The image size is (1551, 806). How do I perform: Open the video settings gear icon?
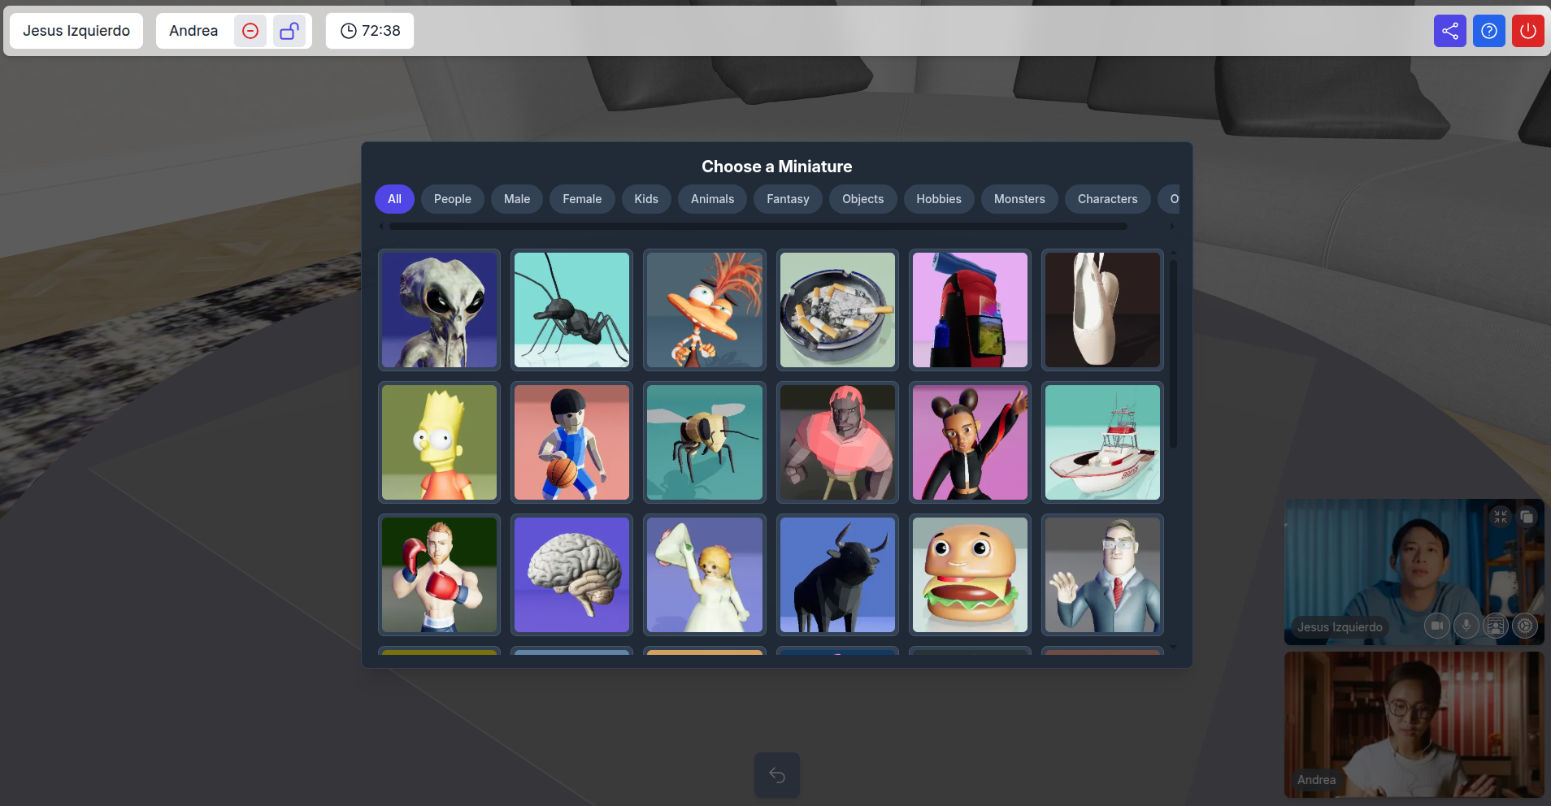click(x=1525, y=626)
